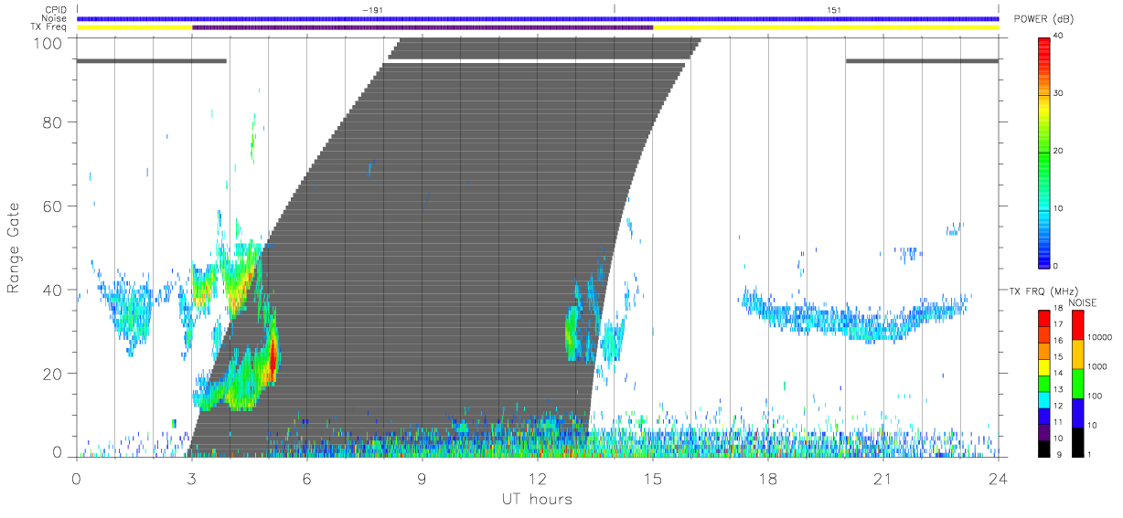Click the blue Noise bar at top

pos(537,18)
